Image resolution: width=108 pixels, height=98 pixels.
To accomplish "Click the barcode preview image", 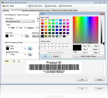I will coord(54,67).
